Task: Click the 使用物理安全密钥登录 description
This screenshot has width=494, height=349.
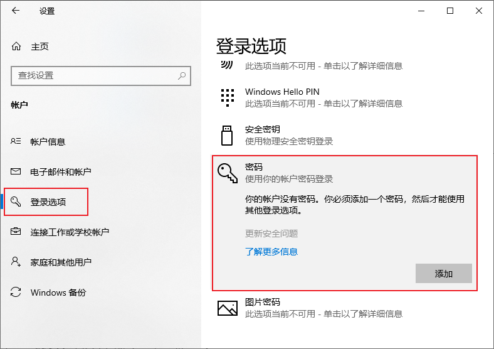Action: click(x=289, y=141)
